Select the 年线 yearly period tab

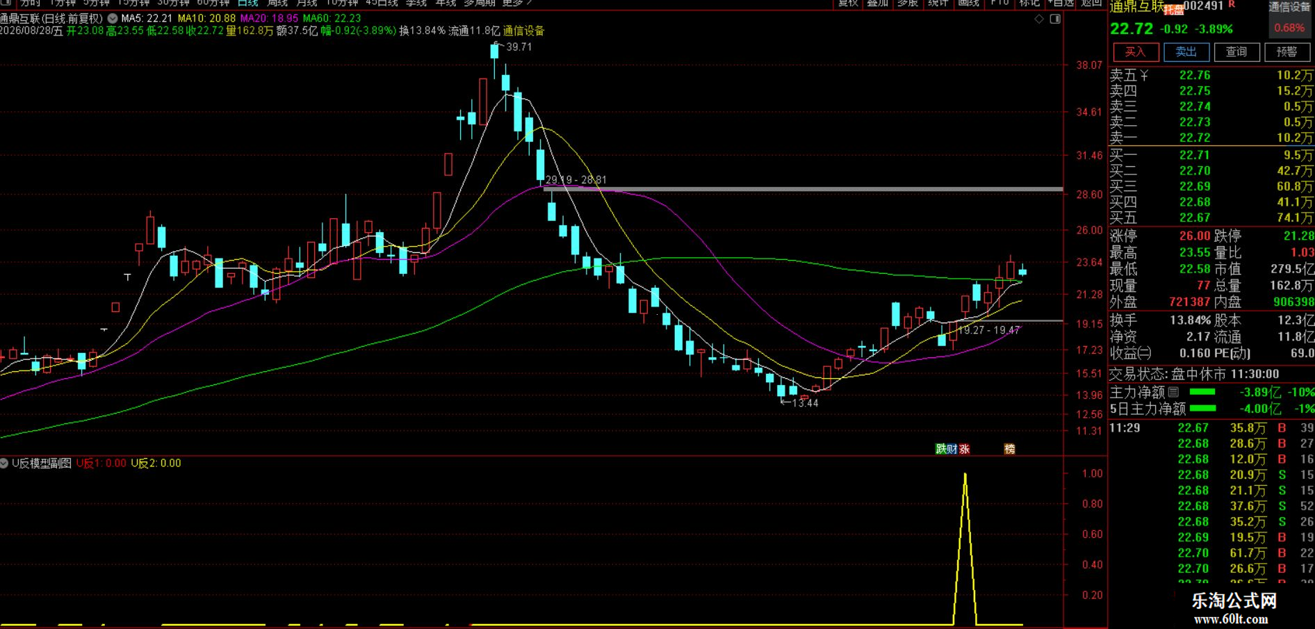coord(446,3)
